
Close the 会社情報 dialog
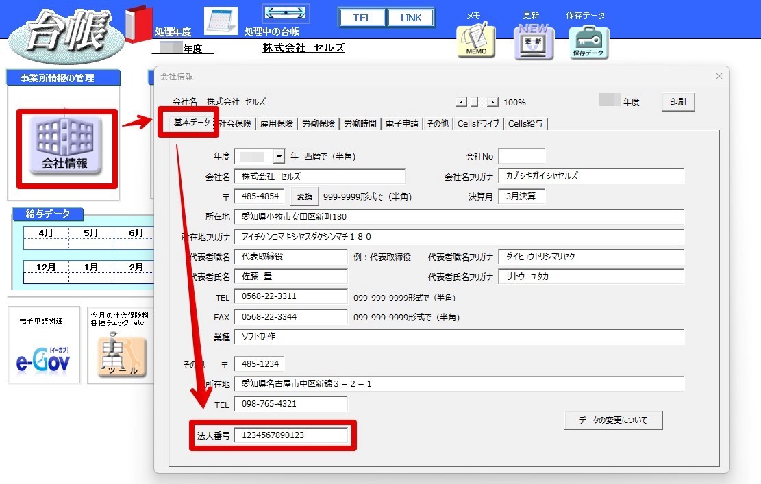click(719, 76)
